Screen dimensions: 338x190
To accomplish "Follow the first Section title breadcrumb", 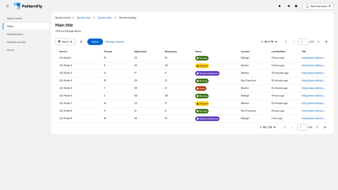I will [x=83, y=18].
